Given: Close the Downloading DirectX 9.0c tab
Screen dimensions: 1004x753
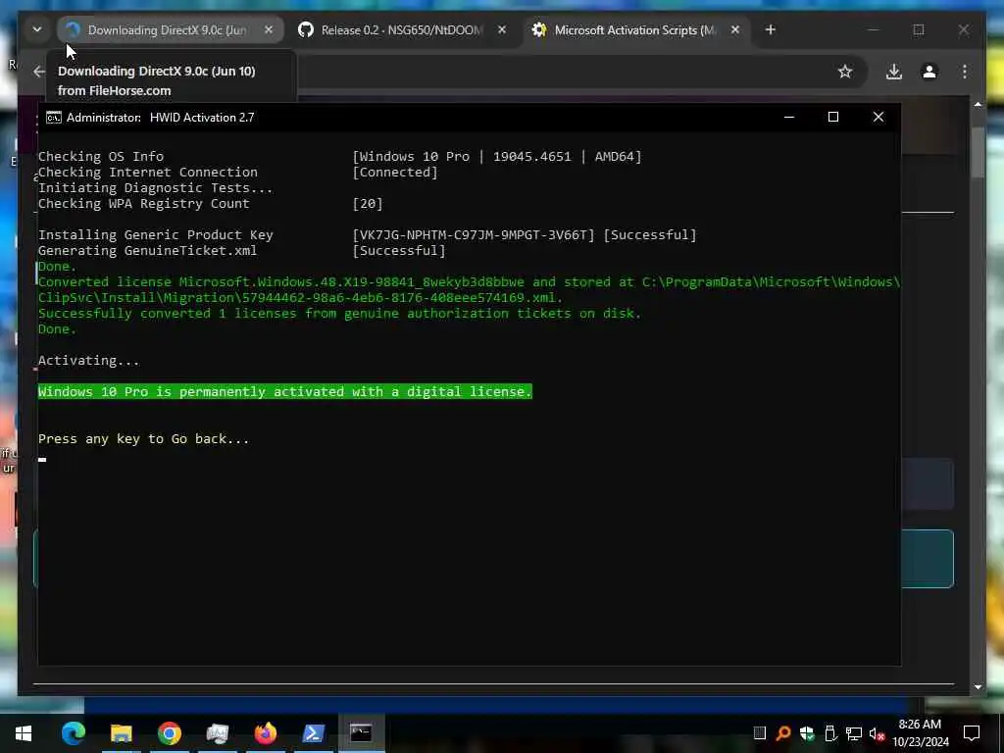Looking at the screenshot, I should 269,29.
